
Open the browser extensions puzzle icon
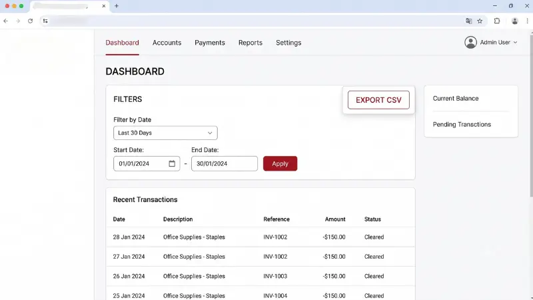[x=497, y=21]
